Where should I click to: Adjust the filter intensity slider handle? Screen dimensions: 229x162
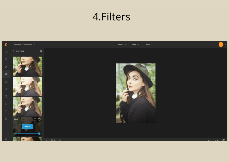[x=39, y=134]
